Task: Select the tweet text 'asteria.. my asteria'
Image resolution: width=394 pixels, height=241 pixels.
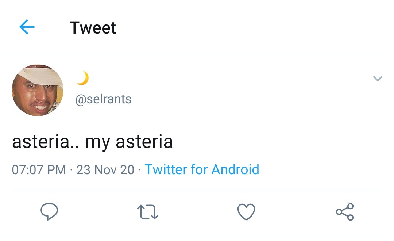Action: point(92,142)
